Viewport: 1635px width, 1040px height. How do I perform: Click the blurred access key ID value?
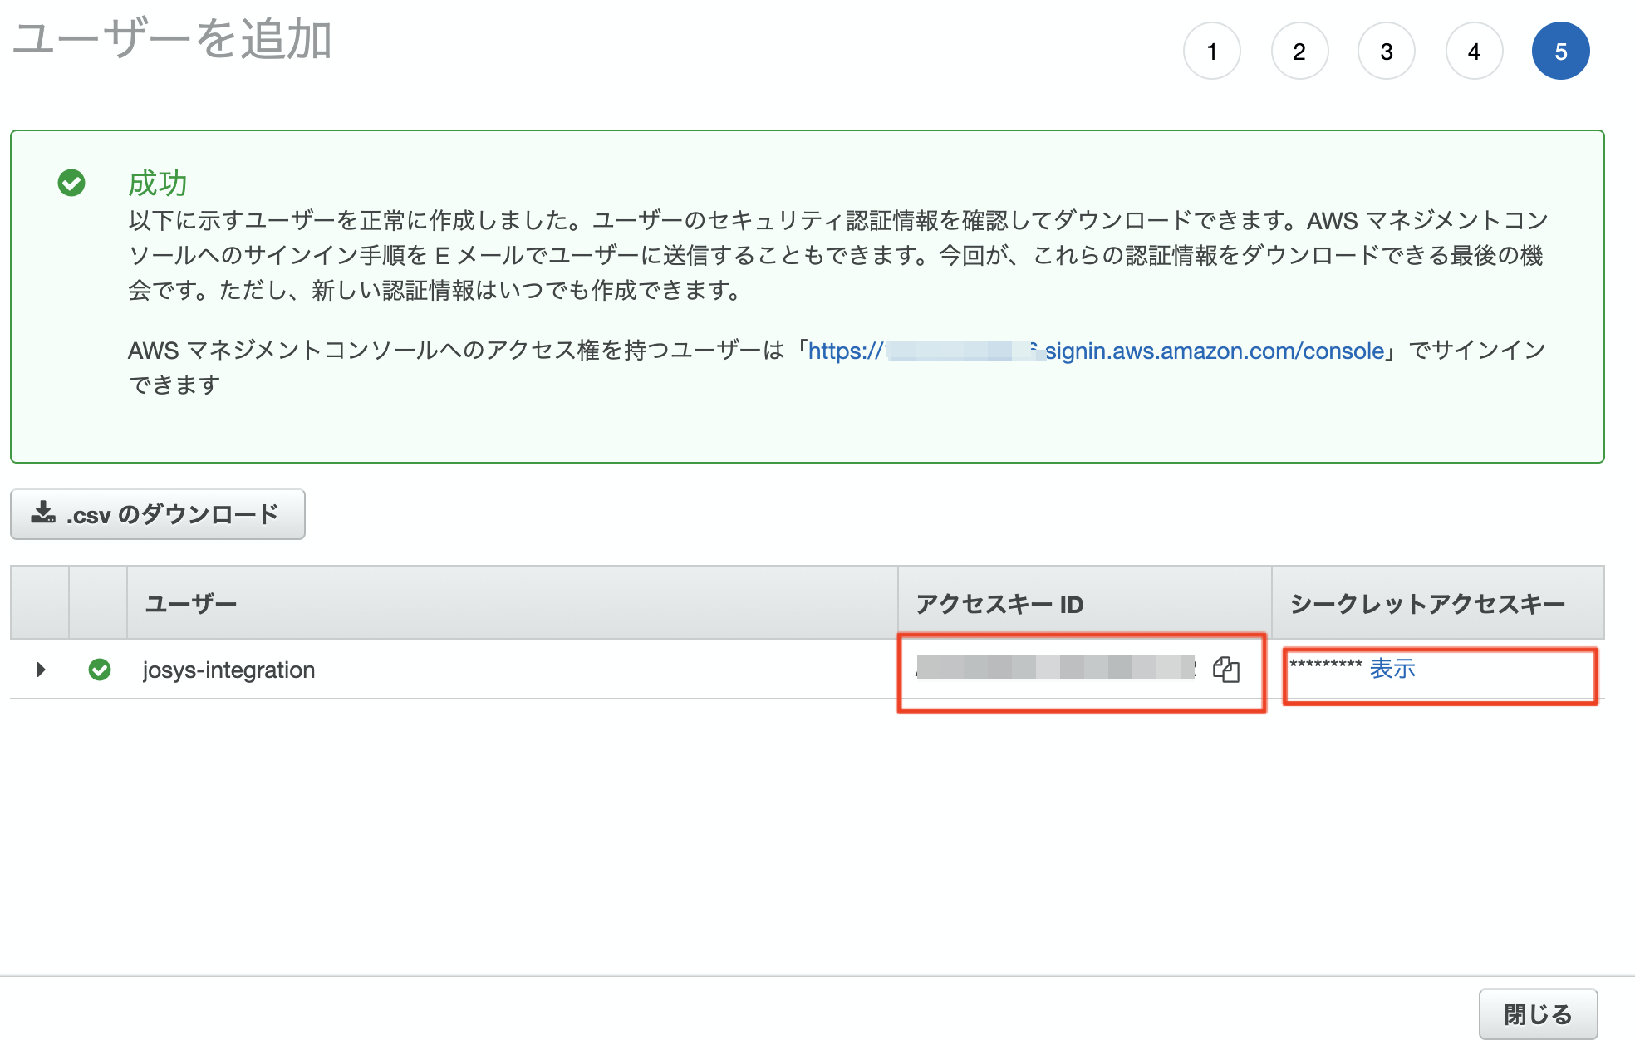coord(1055,667)
